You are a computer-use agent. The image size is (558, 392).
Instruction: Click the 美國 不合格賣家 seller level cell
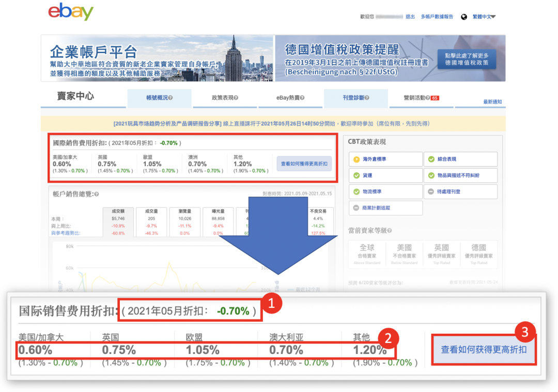click(x=404, y=254)
